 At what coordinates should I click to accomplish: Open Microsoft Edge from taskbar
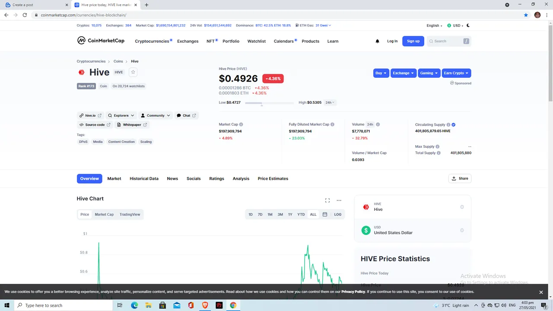[134, 305]
